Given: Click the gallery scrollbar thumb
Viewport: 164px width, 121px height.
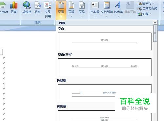Looking at the screenshot, I should point(155,33).
